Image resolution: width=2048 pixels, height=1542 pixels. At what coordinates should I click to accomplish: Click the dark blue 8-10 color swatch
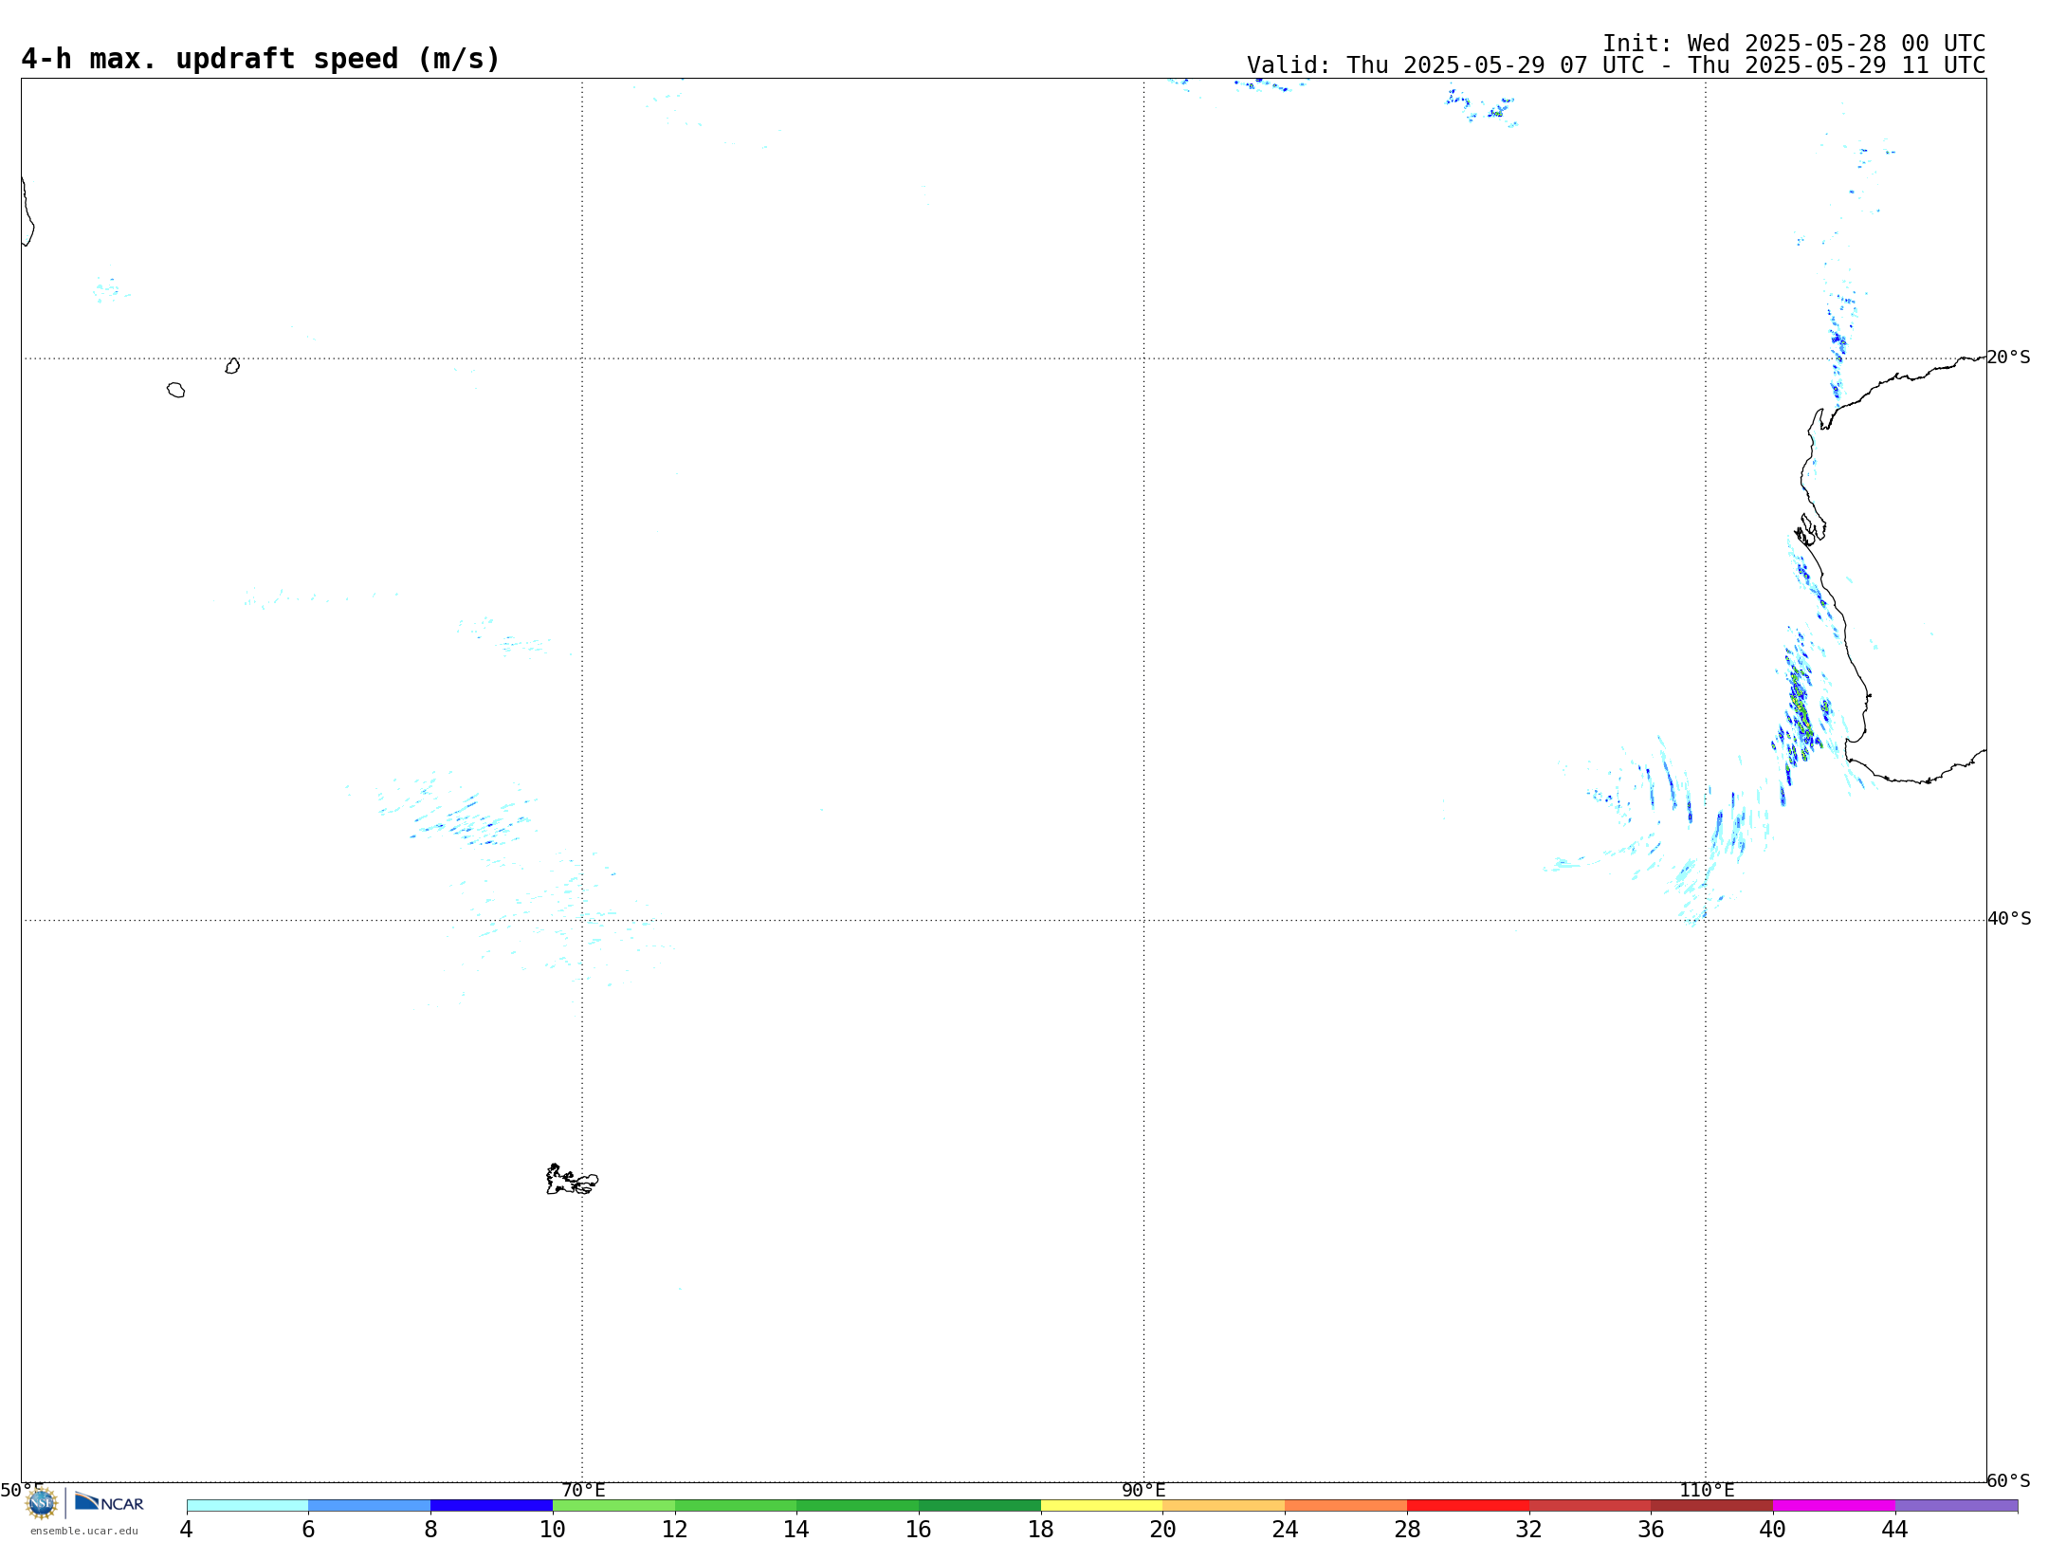[x=491, y=1505]
